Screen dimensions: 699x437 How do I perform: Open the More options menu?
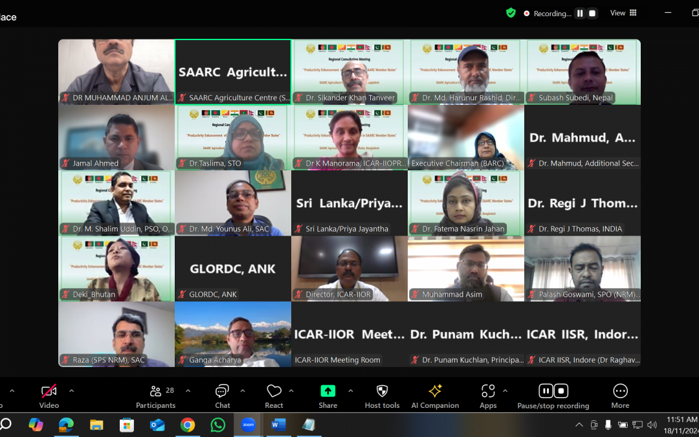coord(620,396)
